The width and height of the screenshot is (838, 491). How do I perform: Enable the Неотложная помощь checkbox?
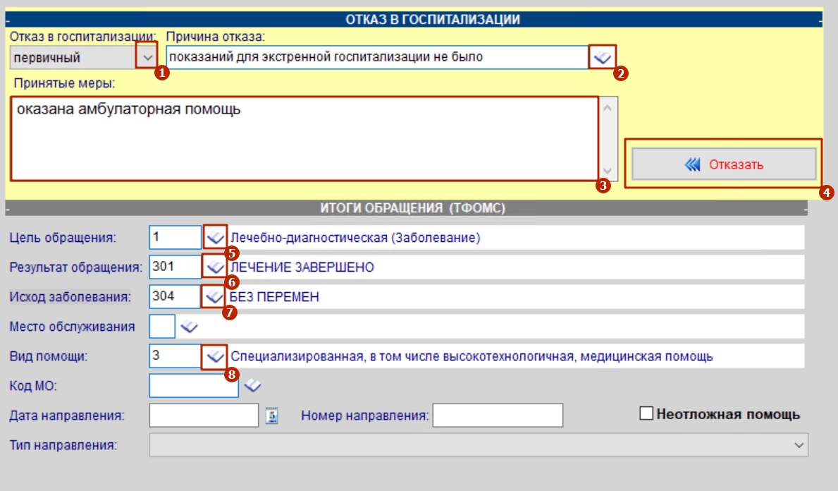(646, 413)
